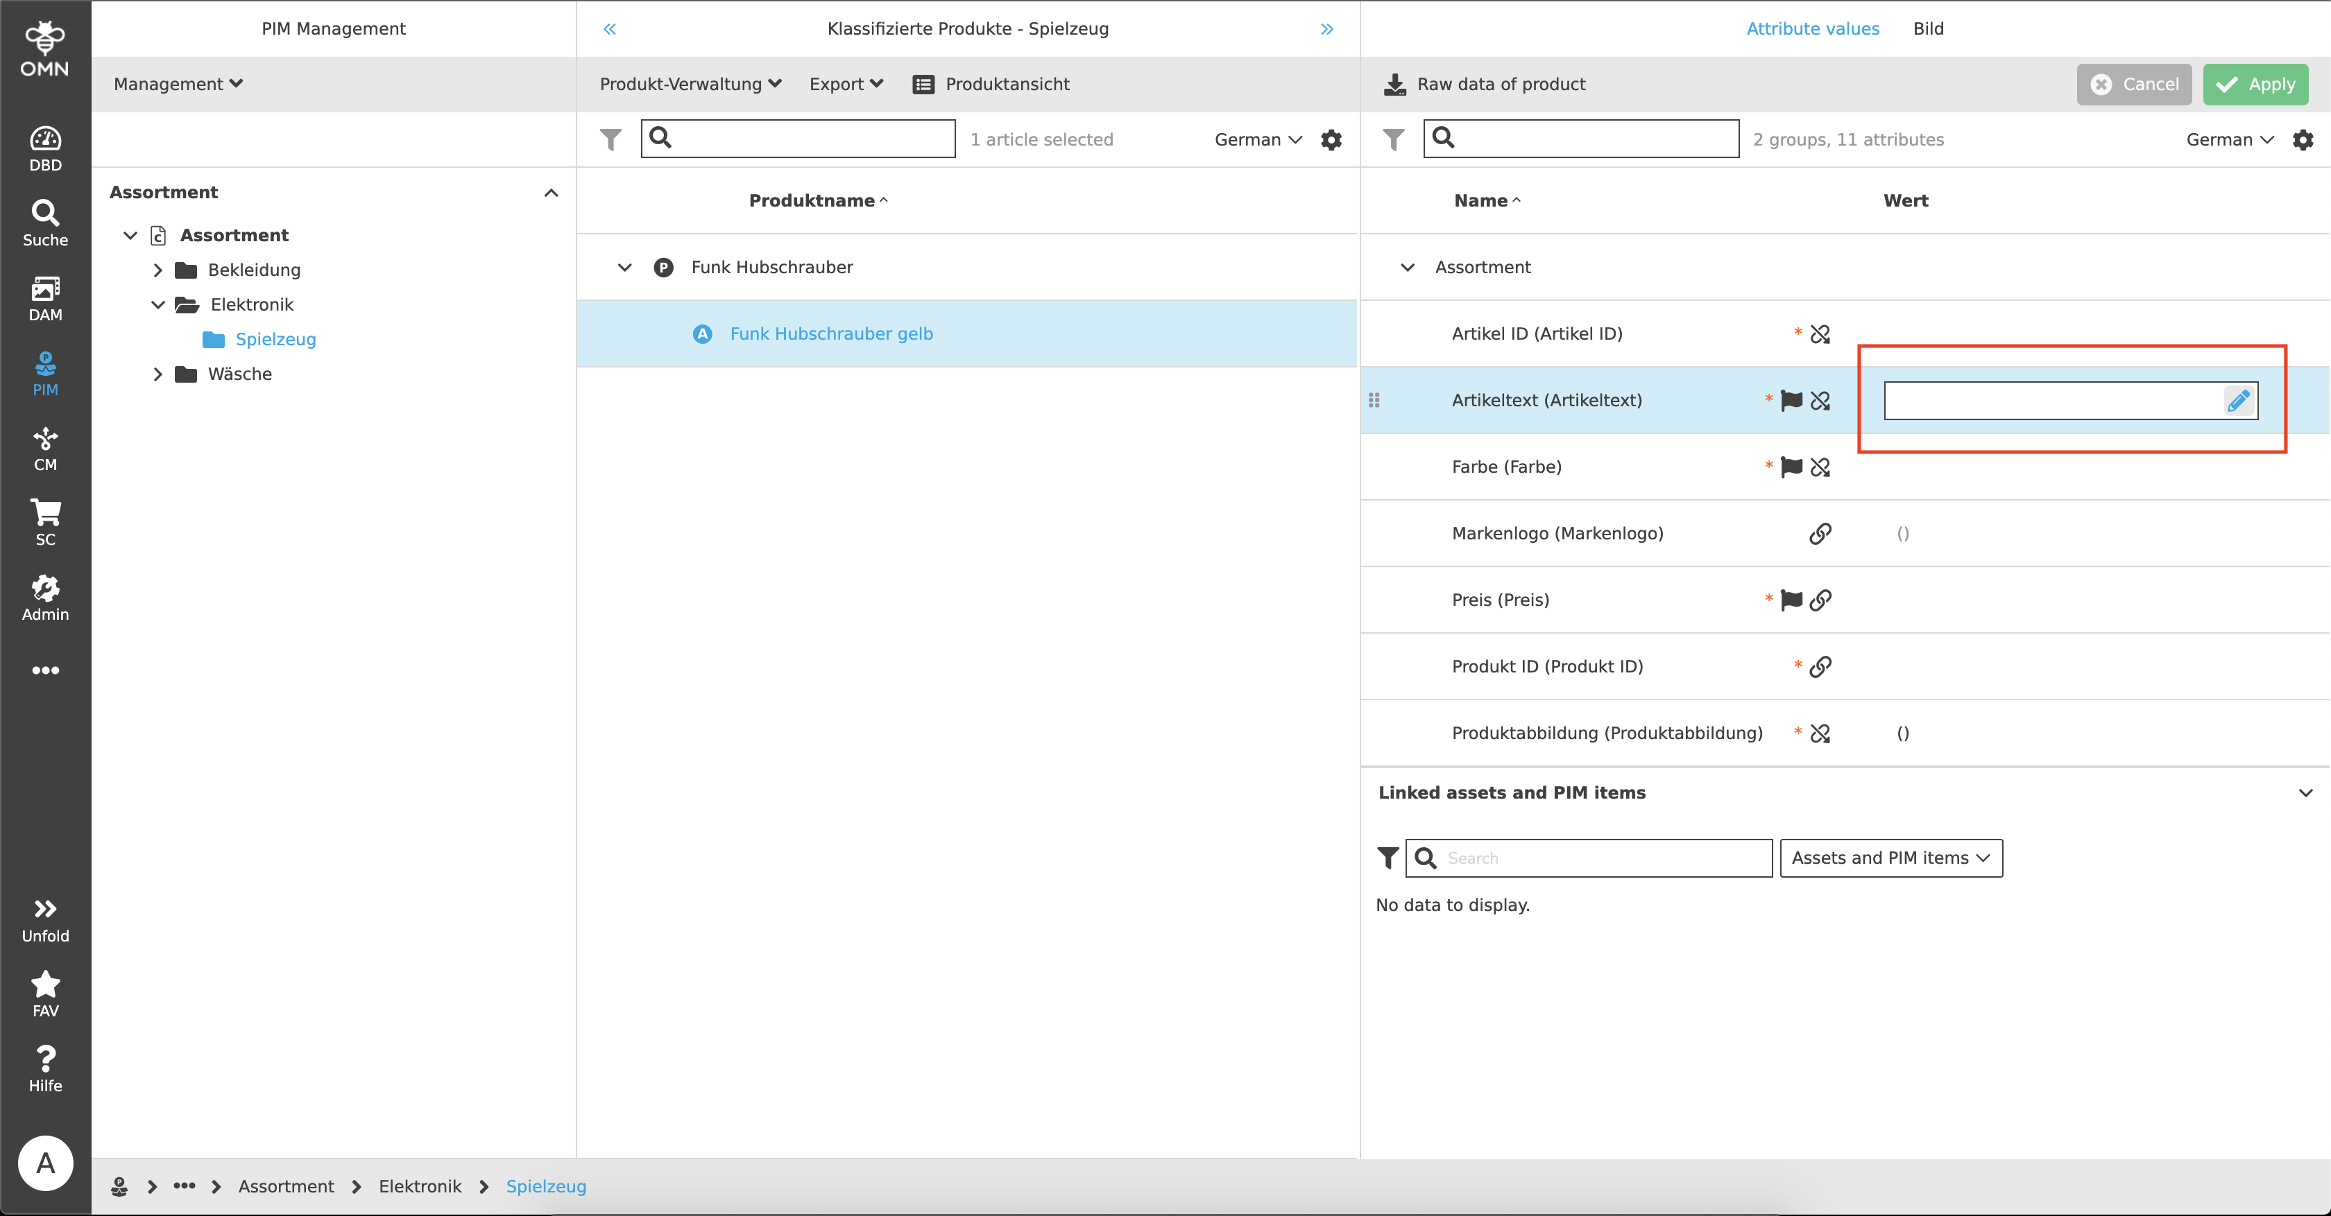Expand the Bekleidung folder in tree
Image resolution: width=2331 pixels, height=1216 pixels.
tap(157, 270)
